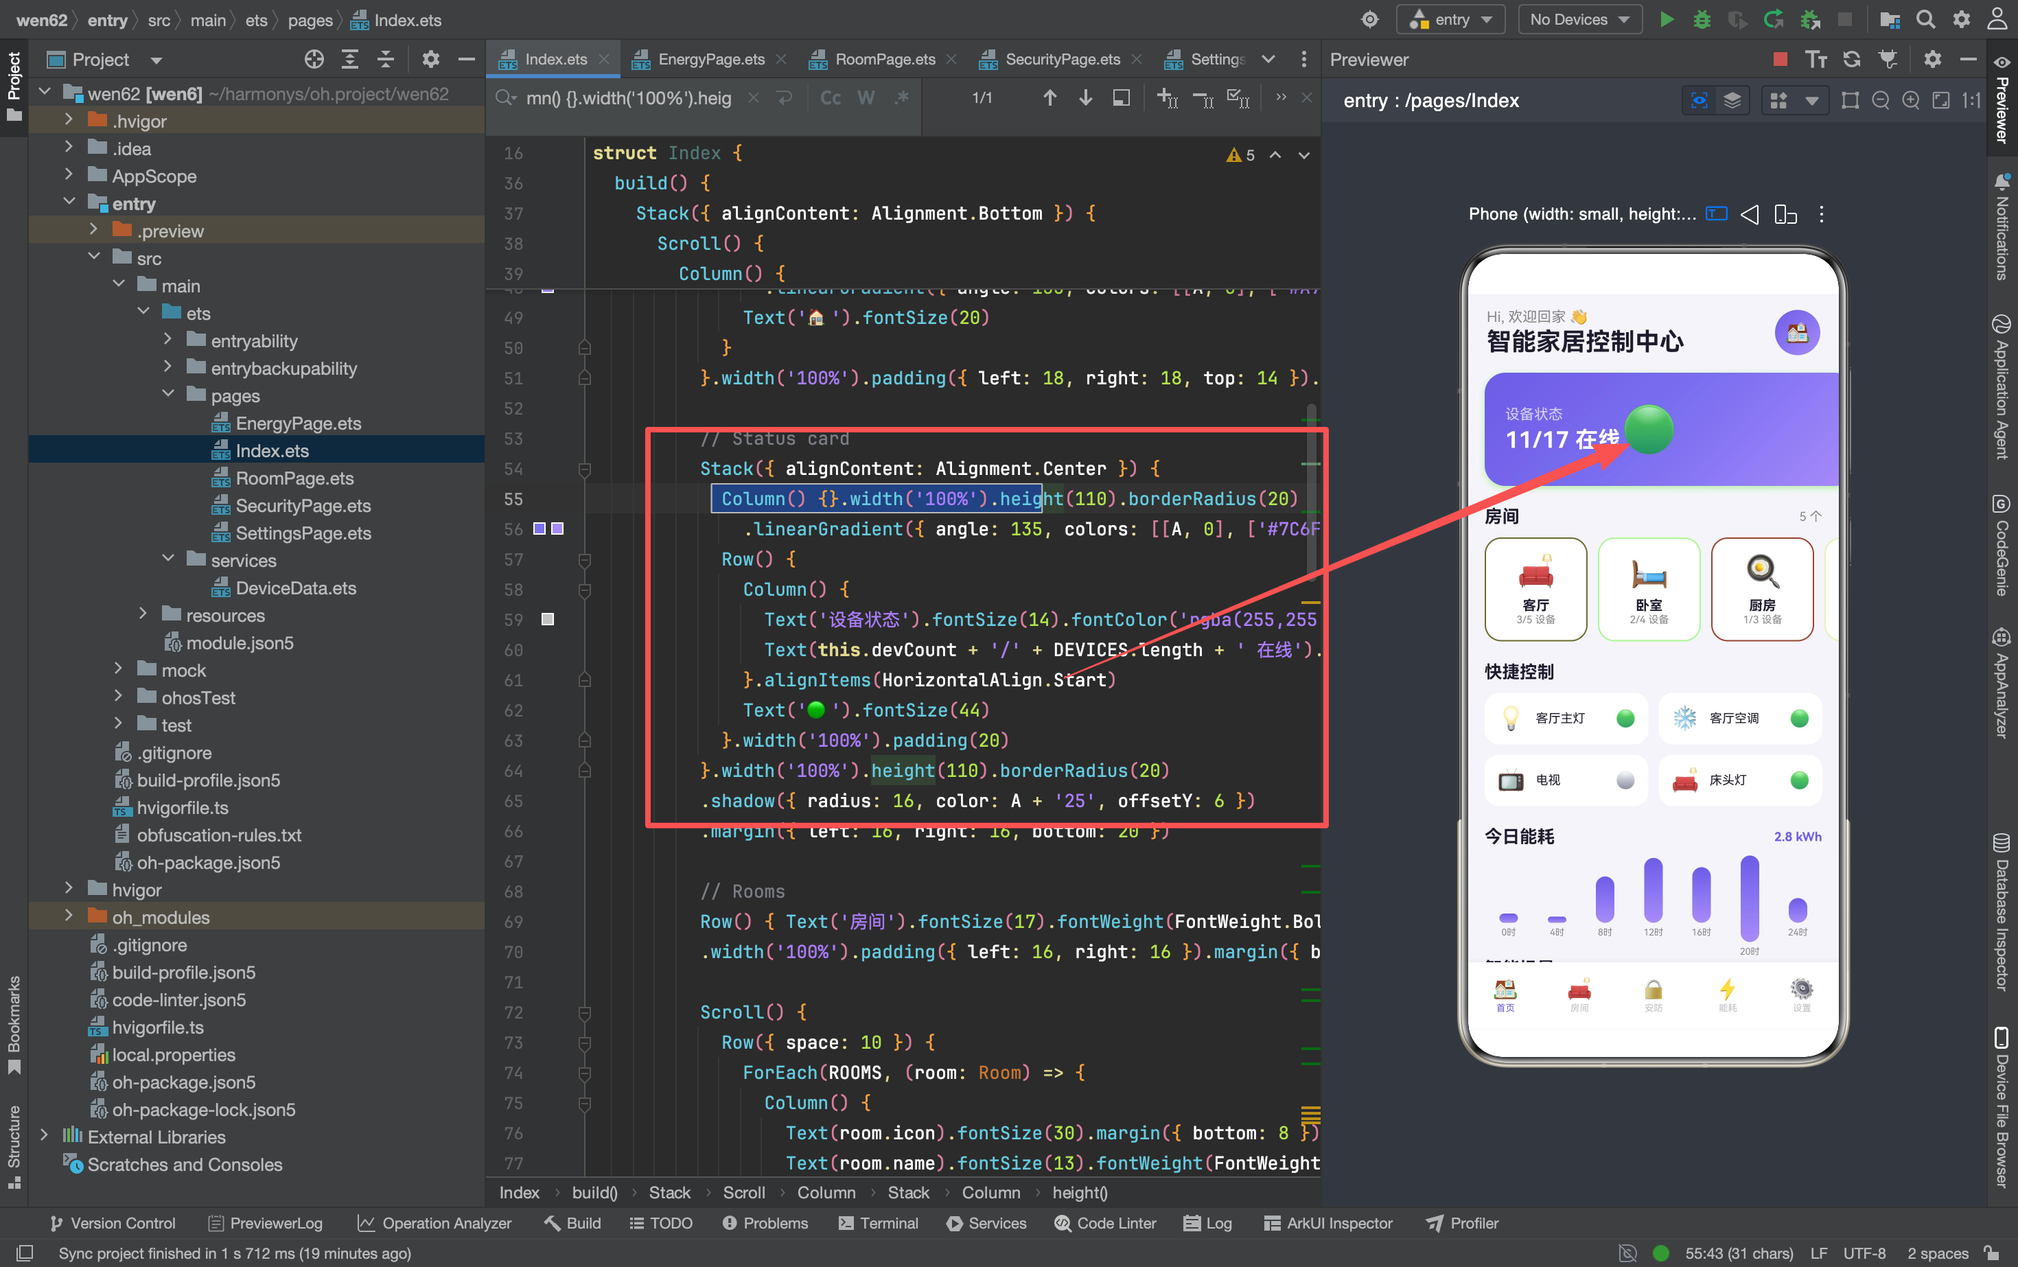This screenshot has height=1267, width=2018.
Task: Toggle preview device frame icon next to Phone label
Action: (x=1716, y=215)
